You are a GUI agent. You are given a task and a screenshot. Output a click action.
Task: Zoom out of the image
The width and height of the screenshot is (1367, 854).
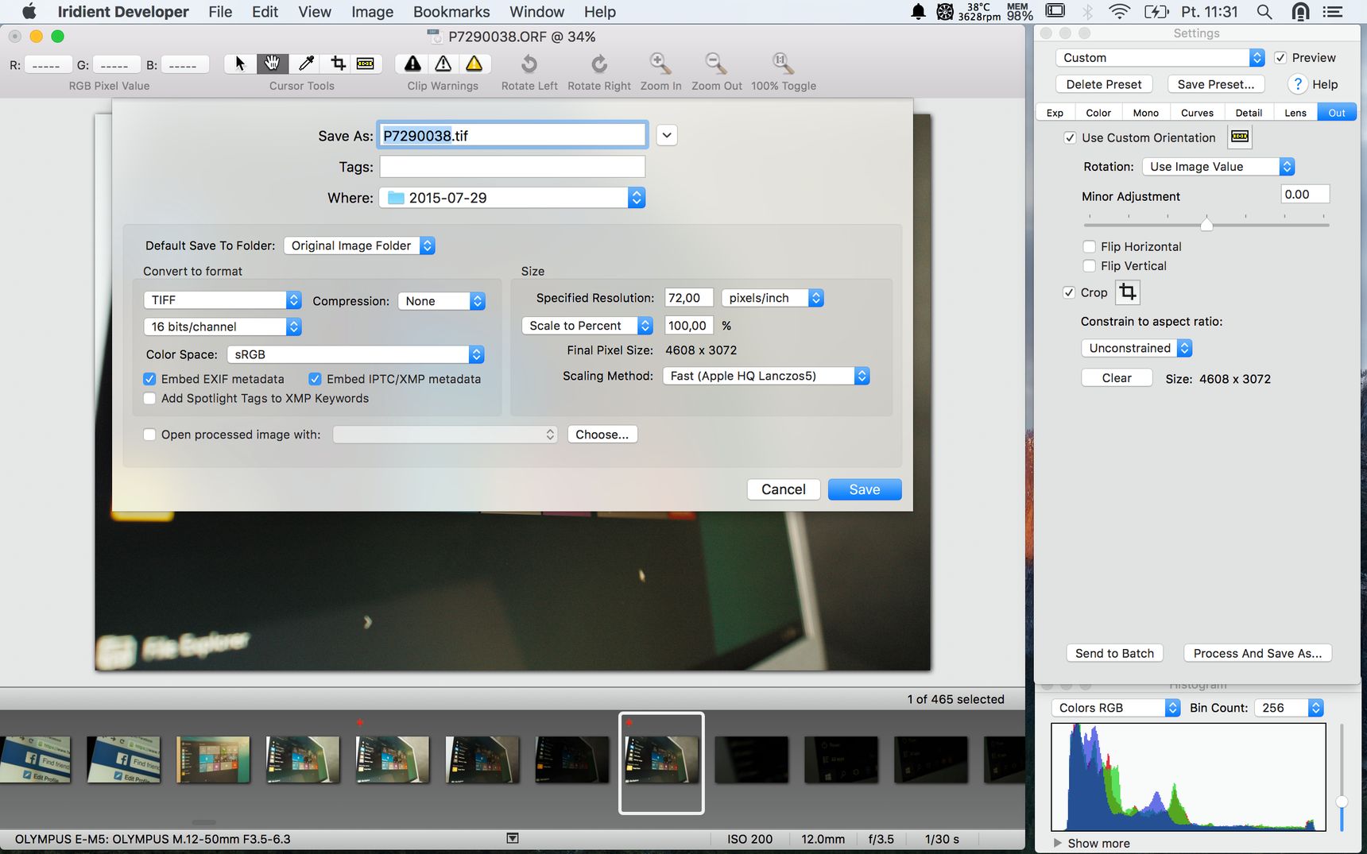point(716,64)
